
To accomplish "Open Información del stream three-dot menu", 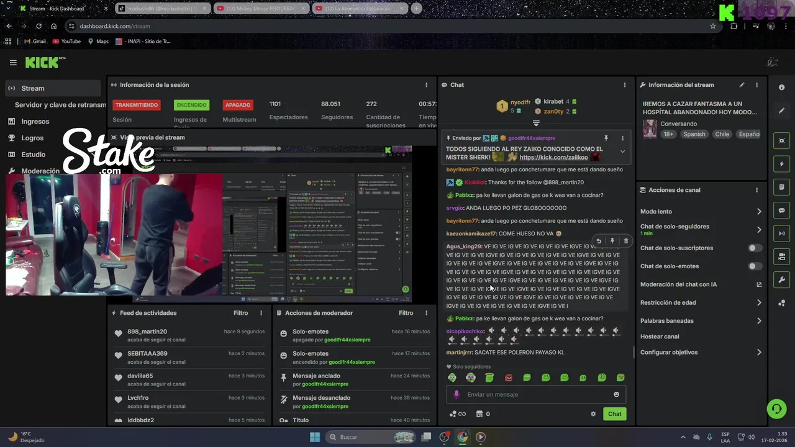I will (756, 85).
